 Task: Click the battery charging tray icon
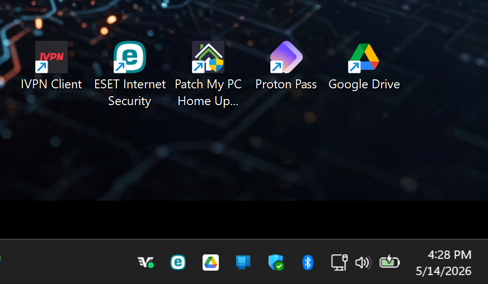[390, 262]
